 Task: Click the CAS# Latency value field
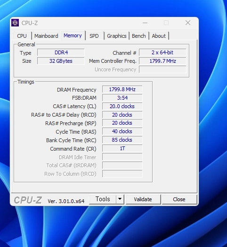tap(122, 106)
